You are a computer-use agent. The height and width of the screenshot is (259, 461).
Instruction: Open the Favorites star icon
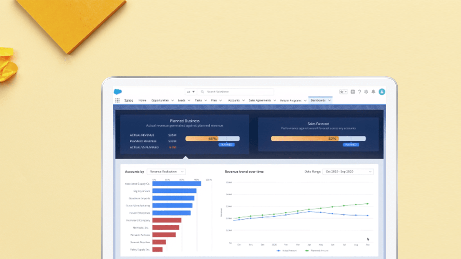pyautogui.click(x=342, y=92)
